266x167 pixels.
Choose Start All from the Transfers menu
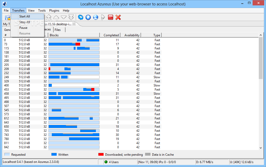27,16
